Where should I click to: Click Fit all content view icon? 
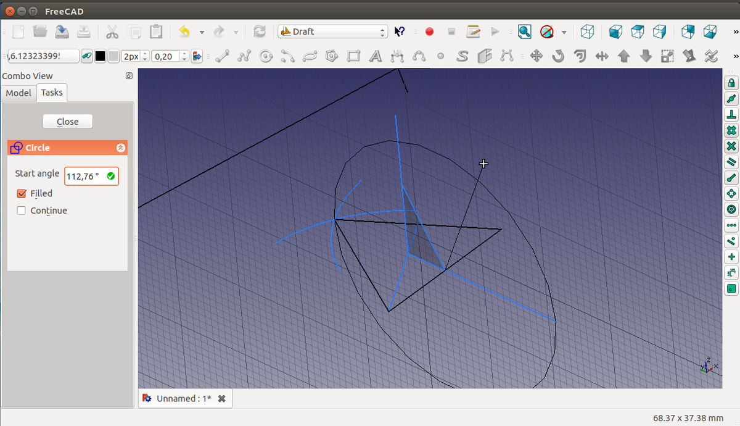pyautogui.click(x=524, y=31)
